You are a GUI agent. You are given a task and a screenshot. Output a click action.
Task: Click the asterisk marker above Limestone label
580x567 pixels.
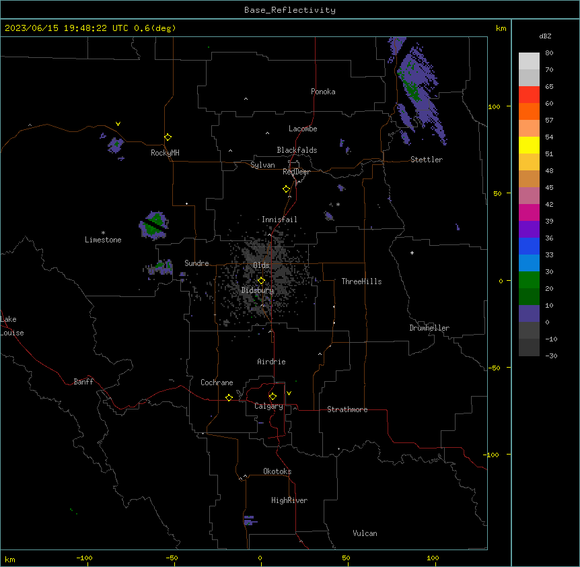pos(103,233)
